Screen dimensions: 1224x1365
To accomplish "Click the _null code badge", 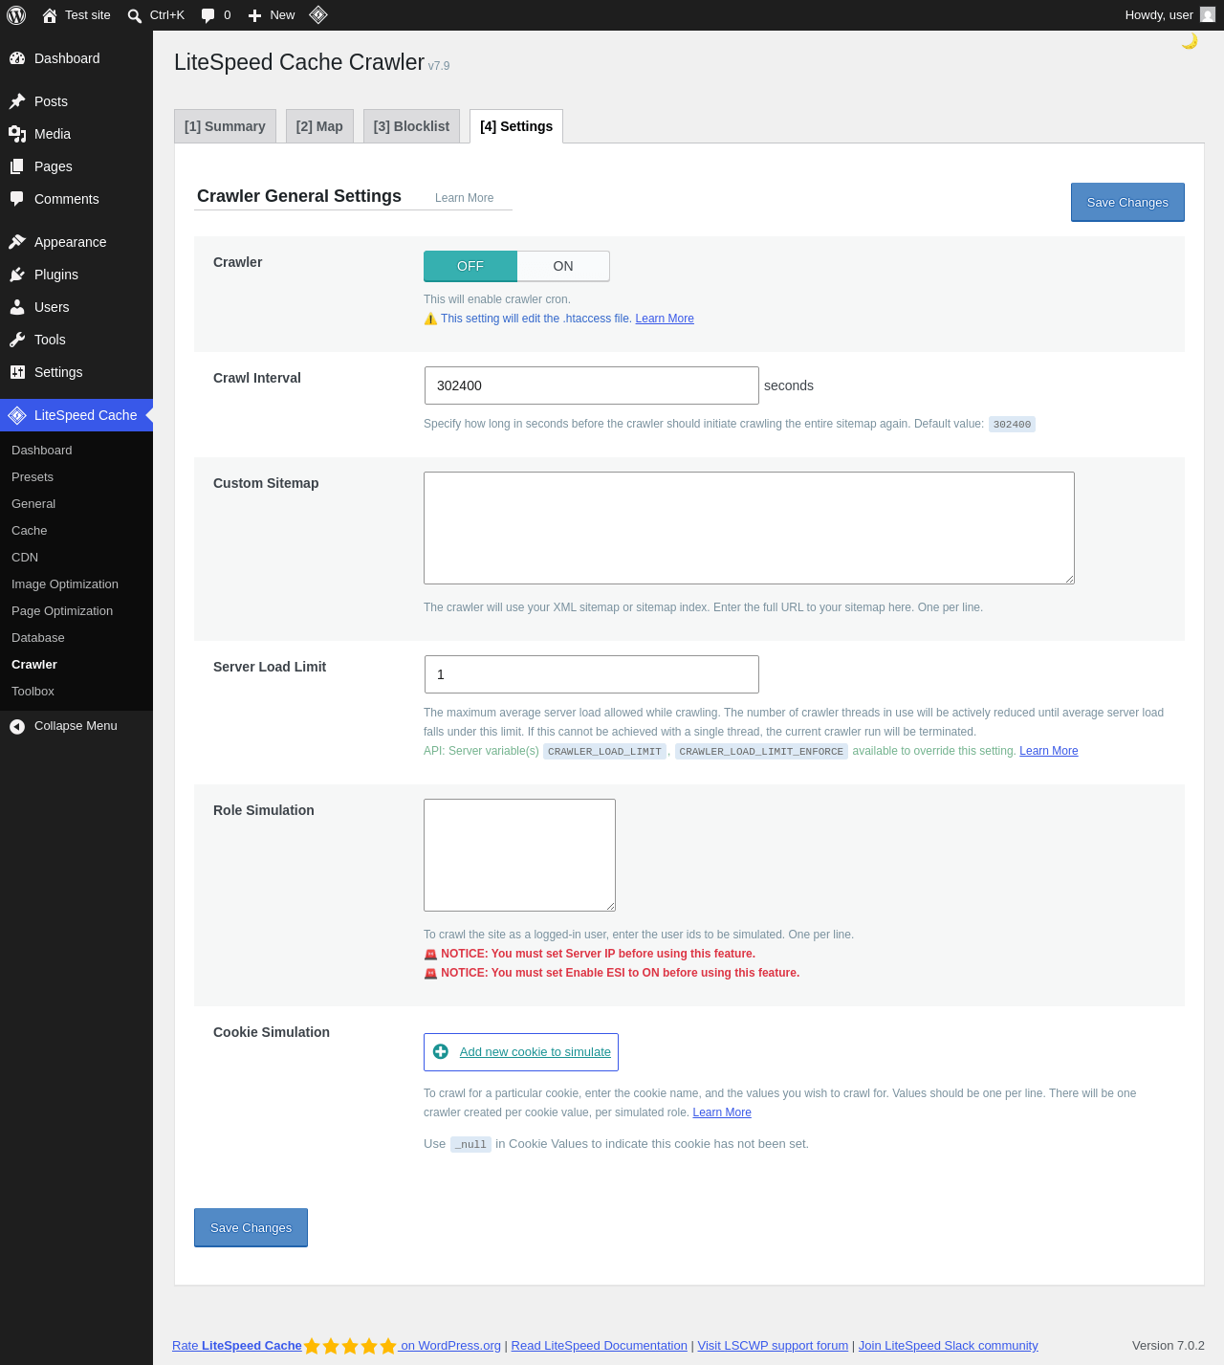I will click(470, 1144).
